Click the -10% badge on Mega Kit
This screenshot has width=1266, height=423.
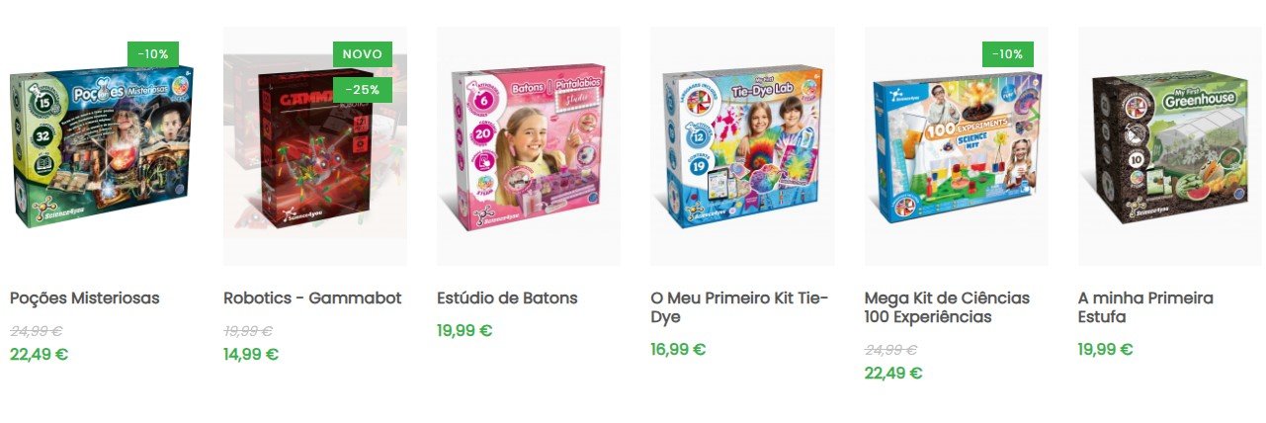pyautogui.click(x=1008, y=54)
